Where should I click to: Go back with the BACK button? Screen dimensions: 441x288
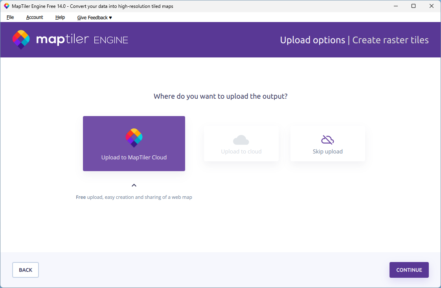click(x=26, y=270)
